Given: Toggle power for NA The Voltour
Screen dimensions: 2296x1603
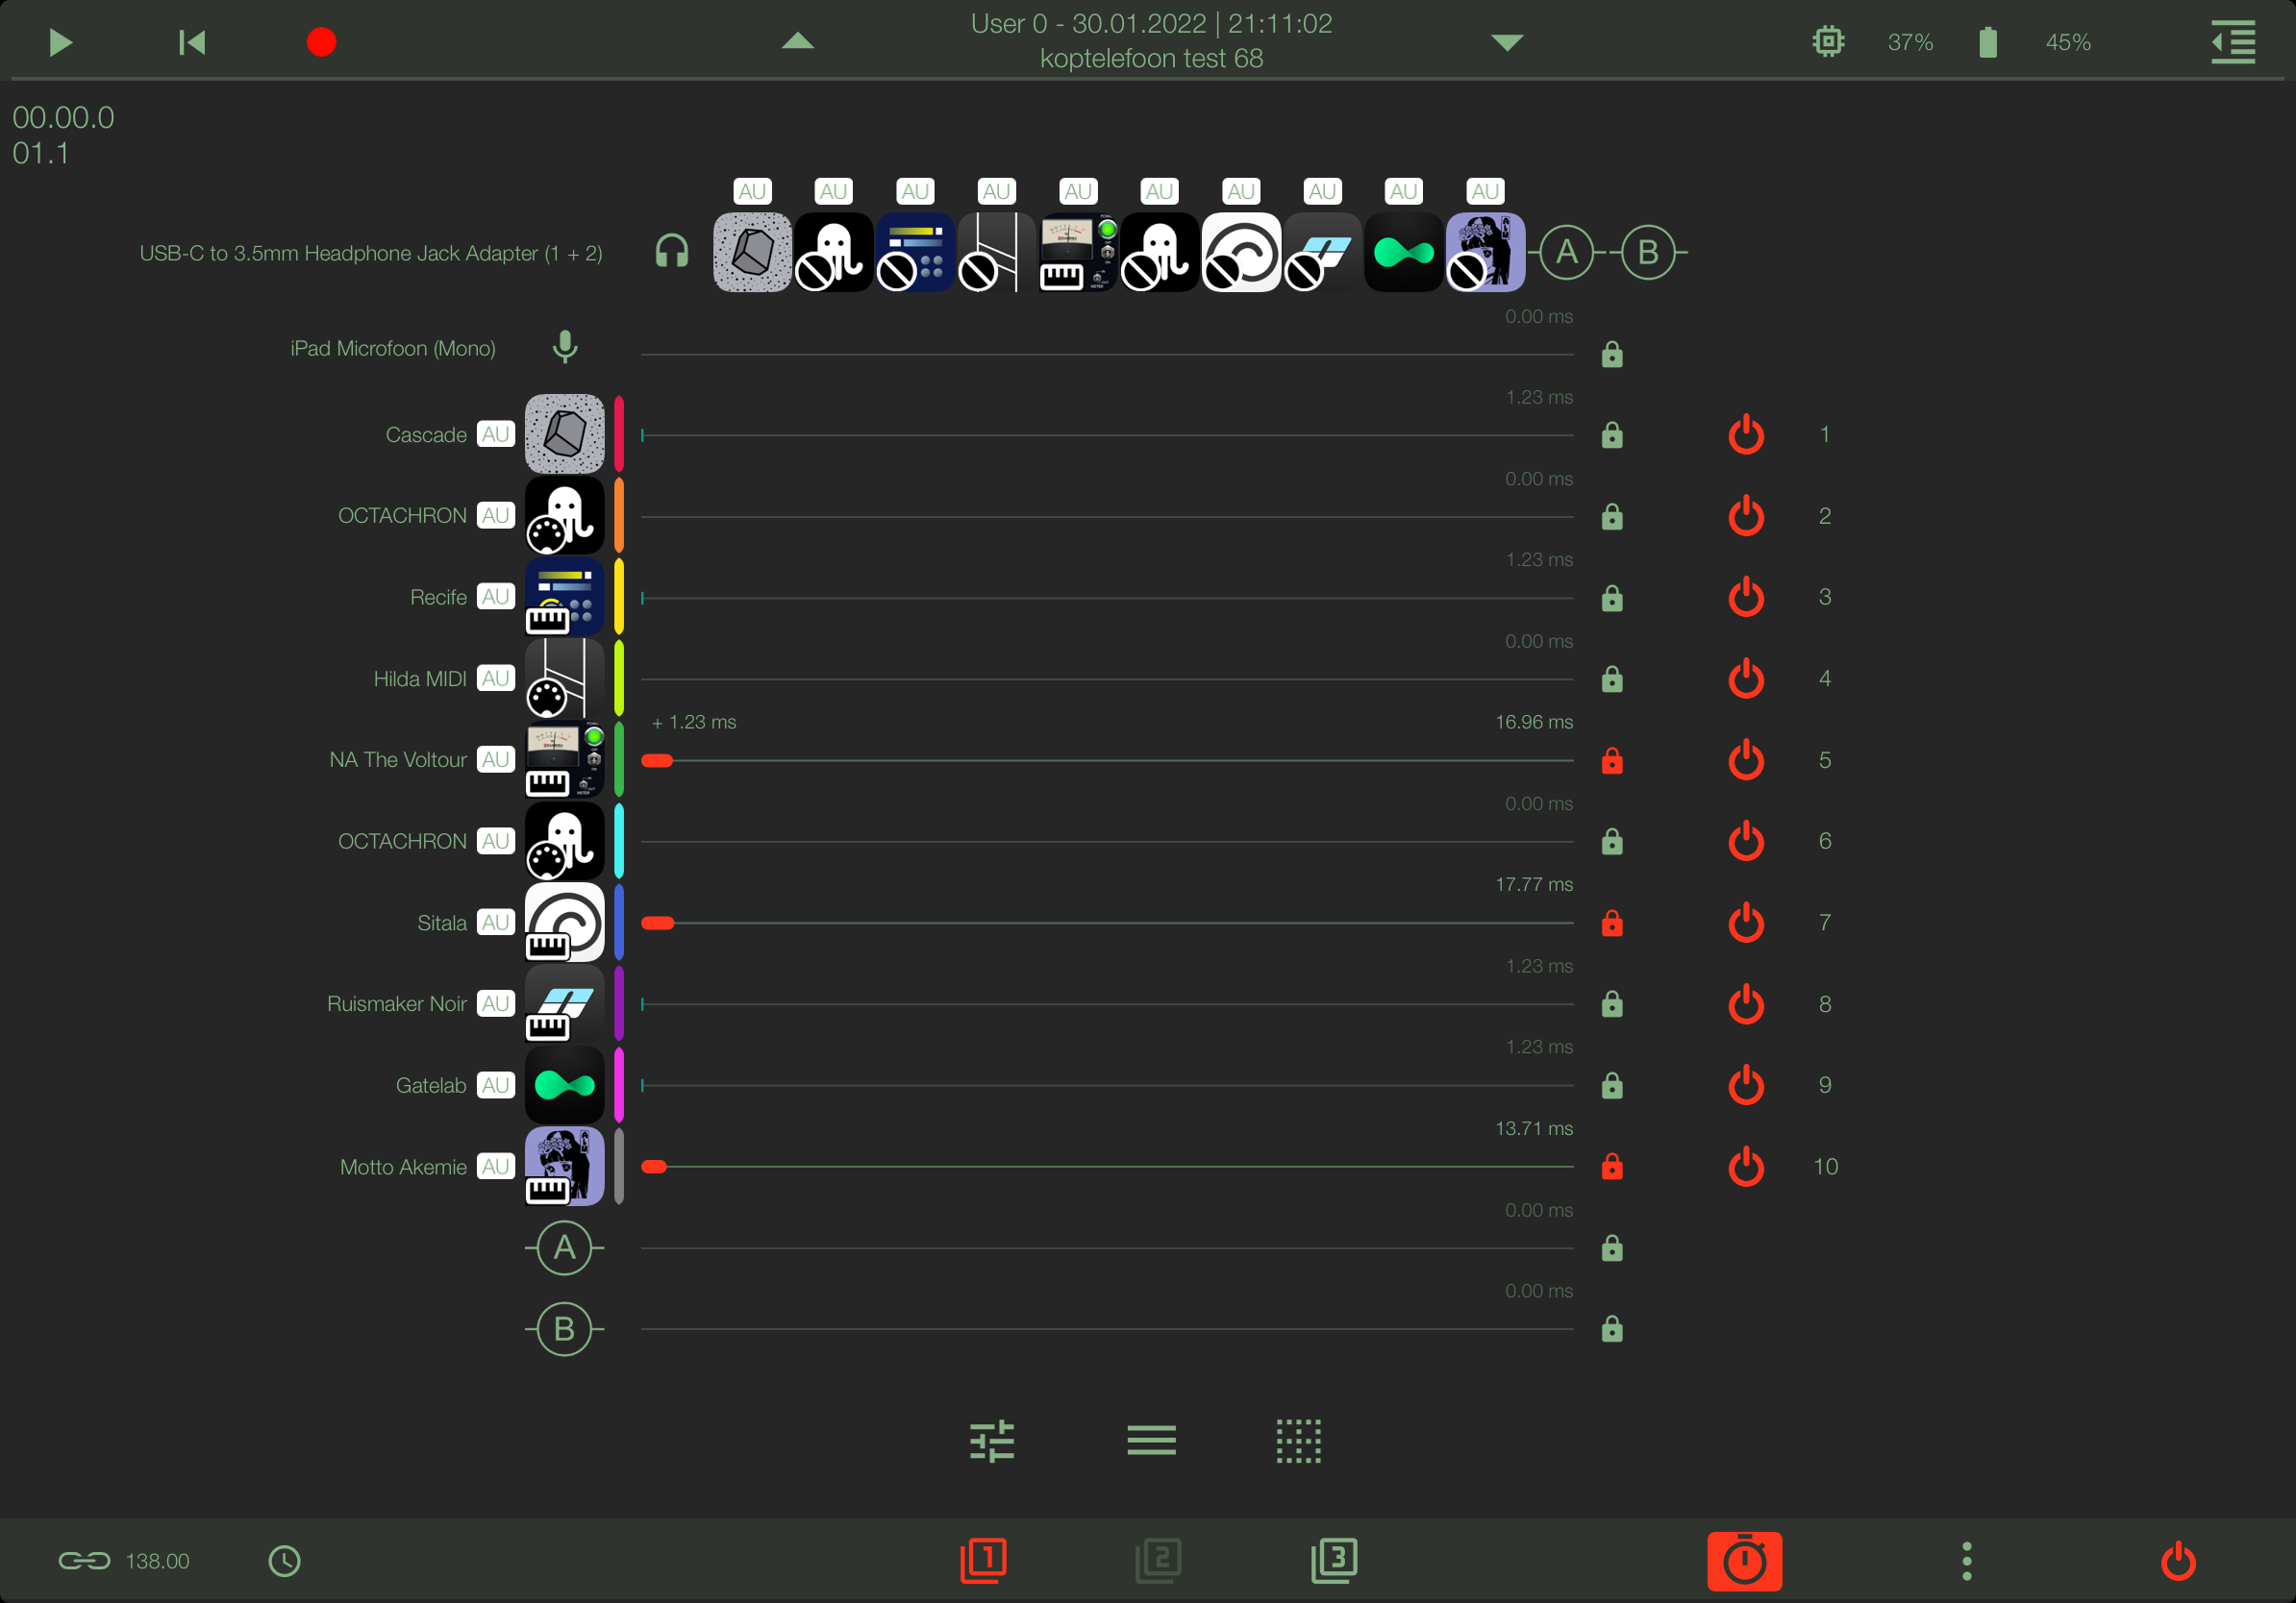Looking at the screenshot, I should pos(1746,759).
